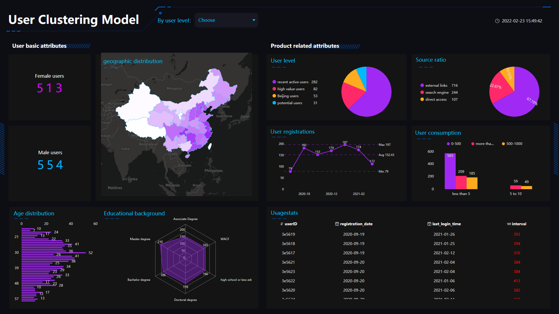The width and height of the screenshot is (559, 314).
Task: Click last login date 2021-02-12
Action: [x=444, y=253]
